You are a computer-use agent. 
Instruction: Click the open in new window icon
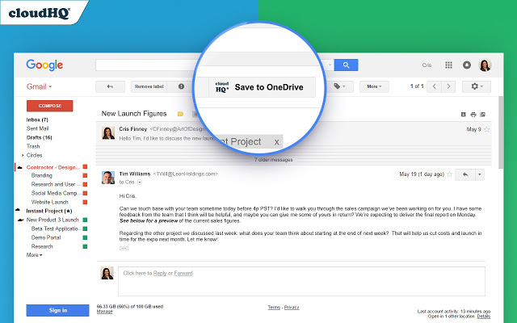[483, 115]
